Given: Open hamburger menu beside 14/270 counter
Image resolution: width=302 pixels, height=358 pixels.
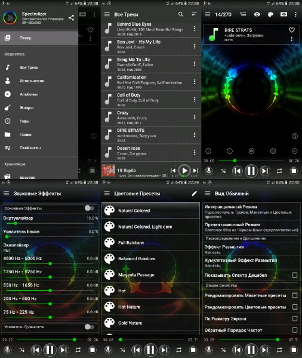Looking at the screenshot, I should (x=208, y=14).
